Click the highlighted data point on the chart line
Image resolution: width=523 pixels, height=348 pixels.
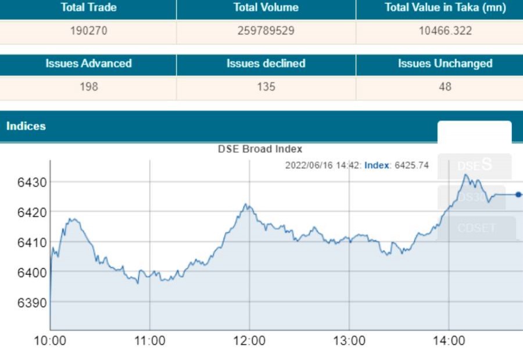click(x=519, y=195)
